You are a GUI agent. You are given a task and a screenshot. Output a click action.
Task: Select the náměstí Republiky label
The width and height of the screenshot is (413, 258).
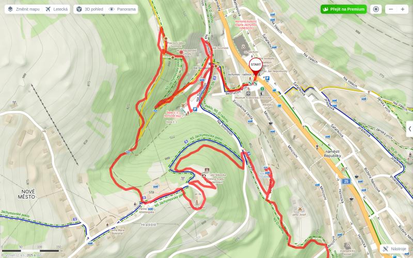pos(332,154)
